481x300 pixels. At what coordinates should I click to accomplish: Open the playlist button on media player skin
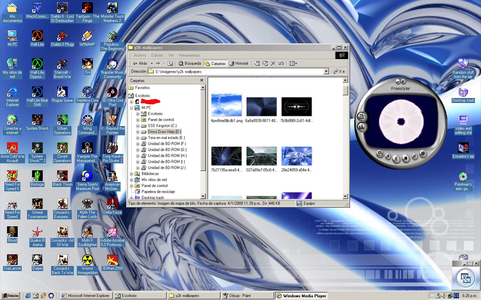tap(361, 116)
